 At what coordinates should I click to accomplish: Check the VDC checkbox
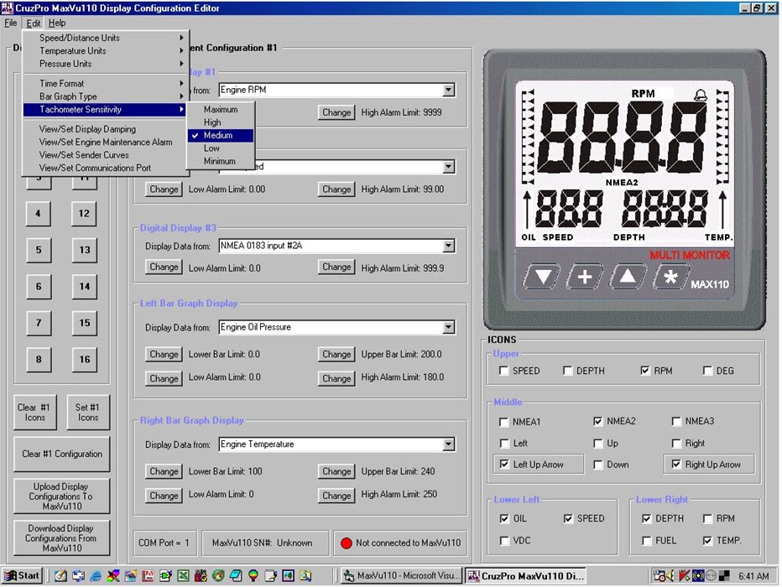504,540
